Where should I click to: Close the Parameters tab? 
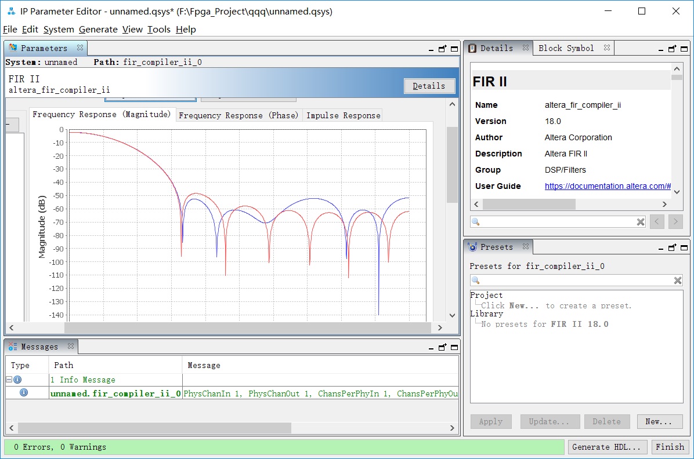79,48
